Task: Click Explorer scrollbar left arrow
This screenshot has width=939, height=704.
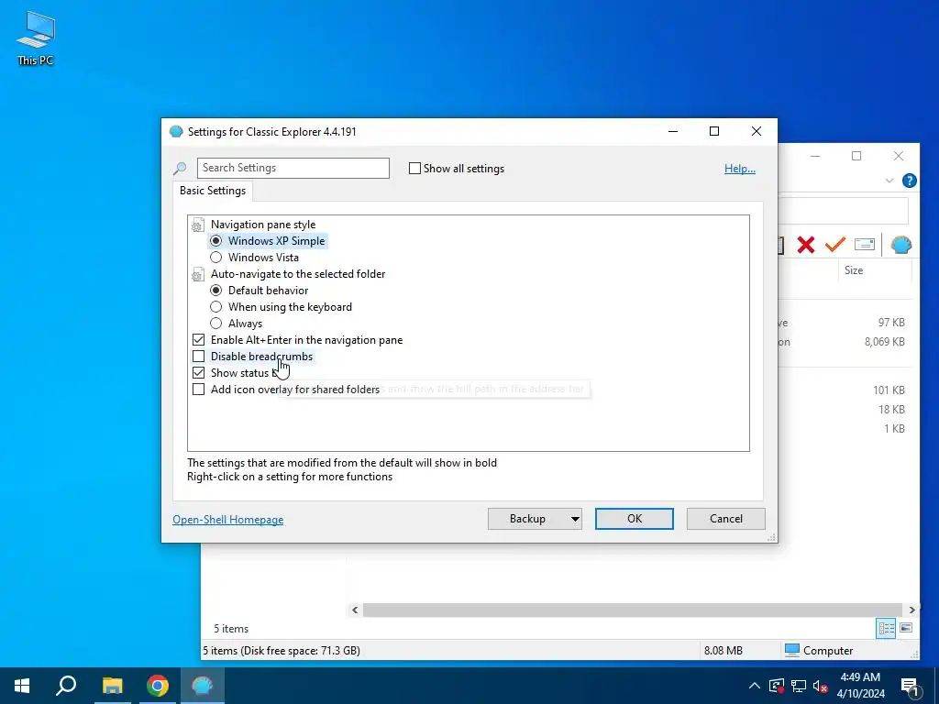Action: tap(355, 610)
